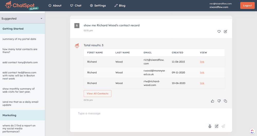
Task: Choose 'how many total contacts are there?' prompt
Action: pos(20,51)
